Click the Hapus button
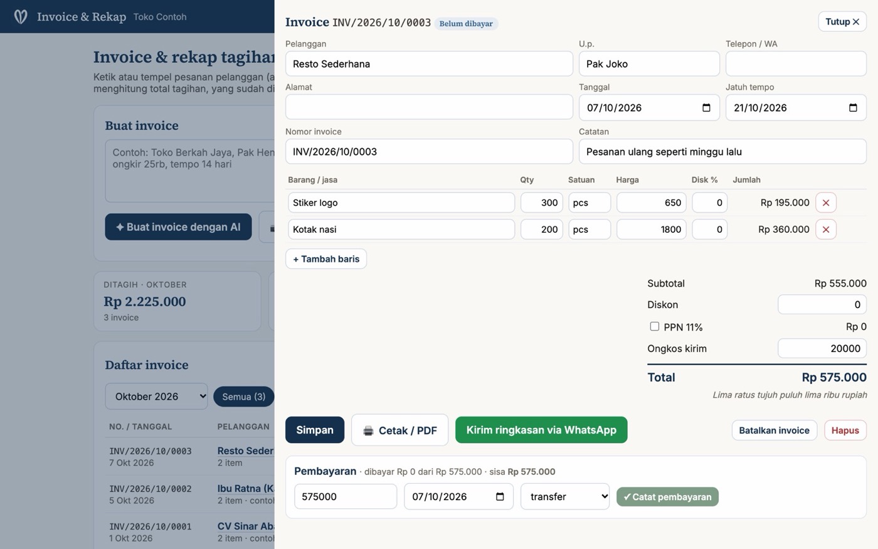 coord(845,430)
